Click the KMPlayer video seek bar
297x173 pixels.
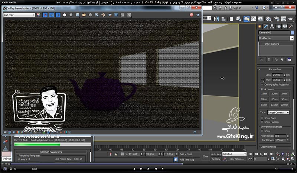(x=148, y=164)
